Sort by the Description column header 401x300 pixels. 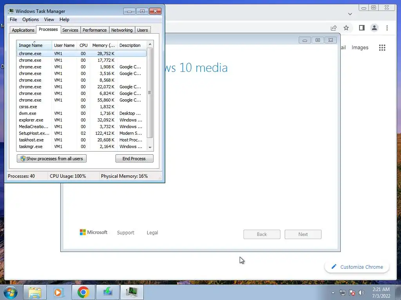(132, 45)
